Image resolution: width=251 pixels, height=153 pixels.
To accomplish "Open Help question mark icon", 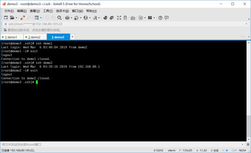I will pyautogui.click(x=160, y=18).
